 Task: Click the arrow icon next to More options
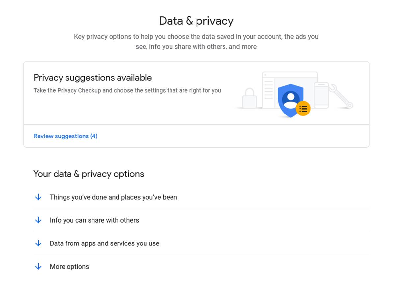[x=39, y=266]
